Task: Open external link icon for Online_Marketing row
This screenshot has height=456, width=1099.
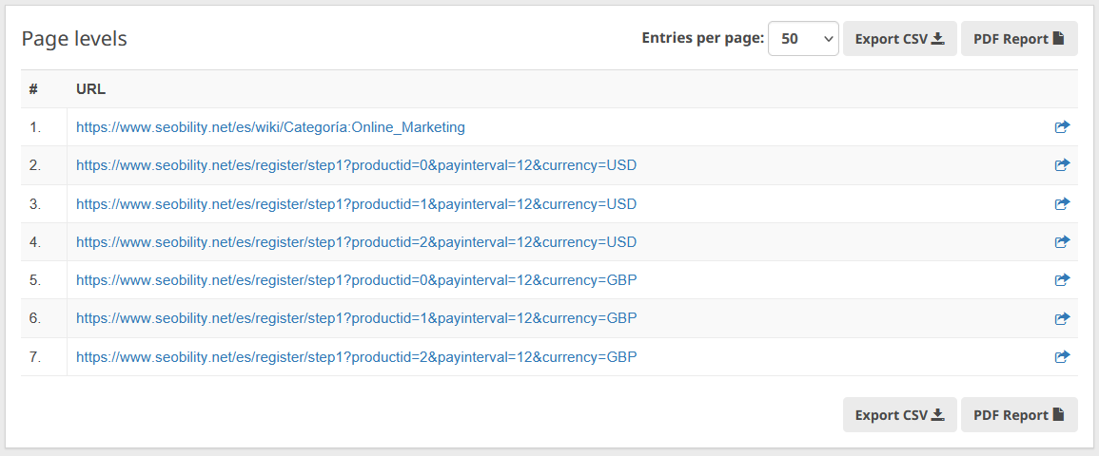Action: click(1062, 127)
